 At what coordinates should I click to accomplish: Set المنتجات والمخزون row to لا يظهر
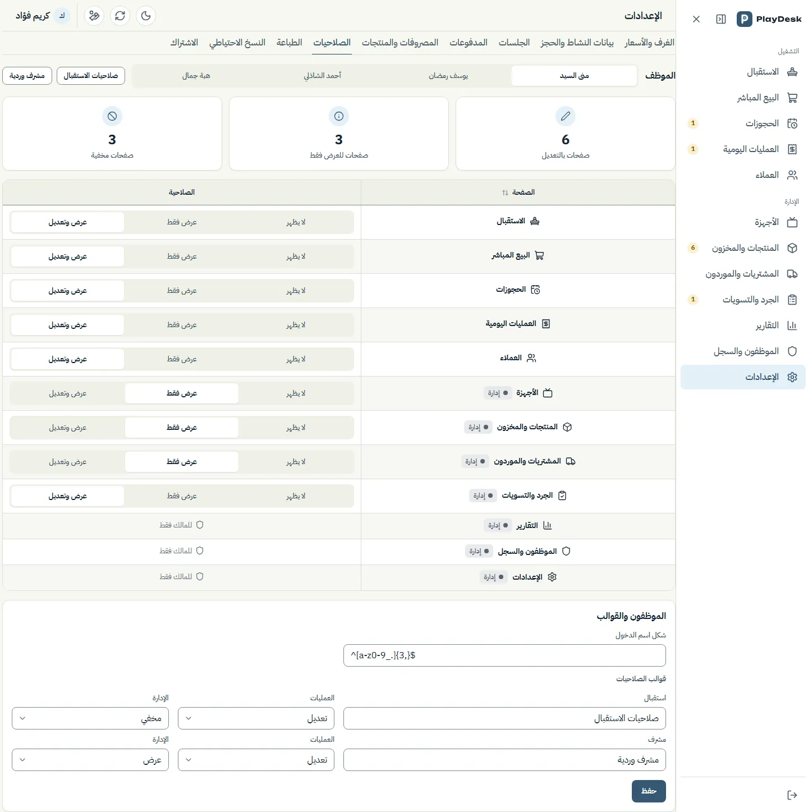click(x=296, y=428)
